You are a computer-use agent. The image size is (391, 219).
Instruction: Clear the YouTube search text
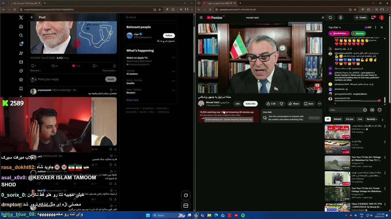323,18
